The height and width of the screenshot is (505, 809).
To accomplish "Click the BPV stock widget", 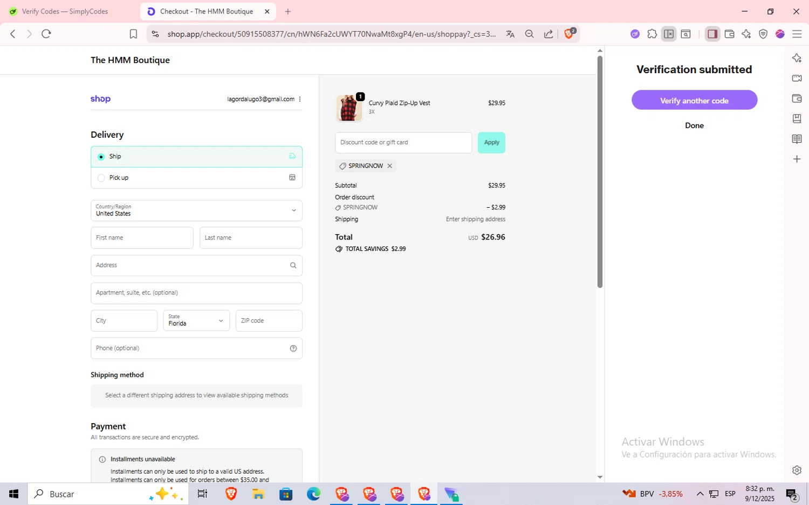I will click(x=653, y=494).
